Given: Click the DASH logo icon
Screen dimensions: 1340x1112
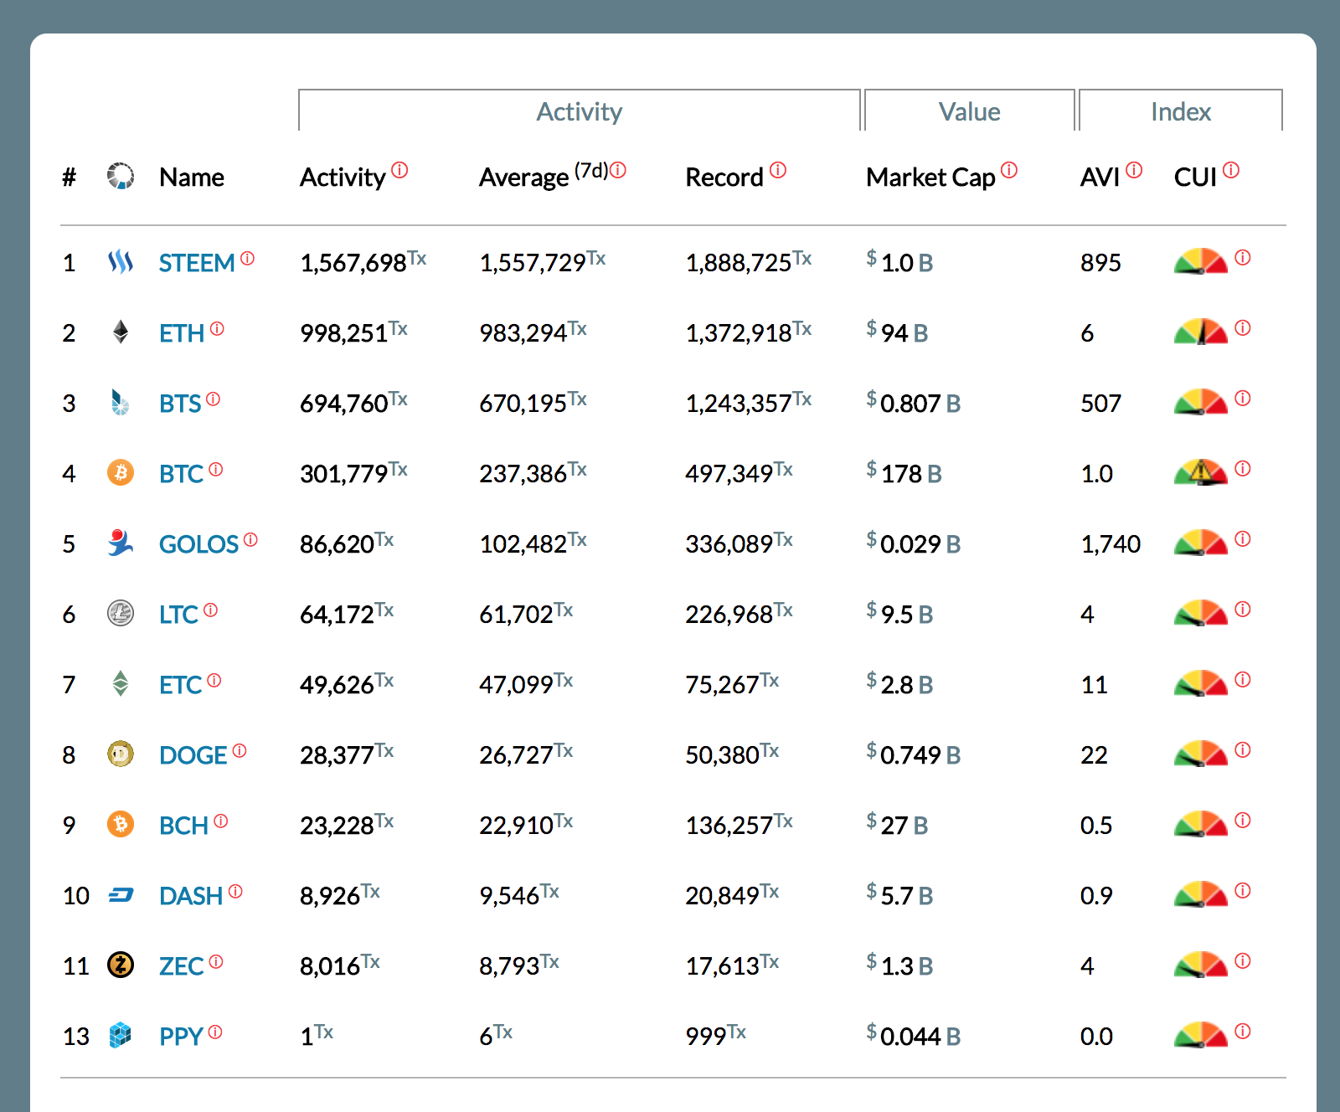Looking at the screenshot, I should pyautogui.click(x=121, y=895).
